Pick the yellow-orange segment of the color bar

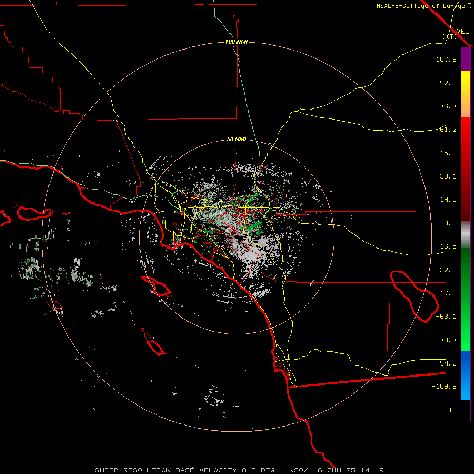tap(465, 94)
